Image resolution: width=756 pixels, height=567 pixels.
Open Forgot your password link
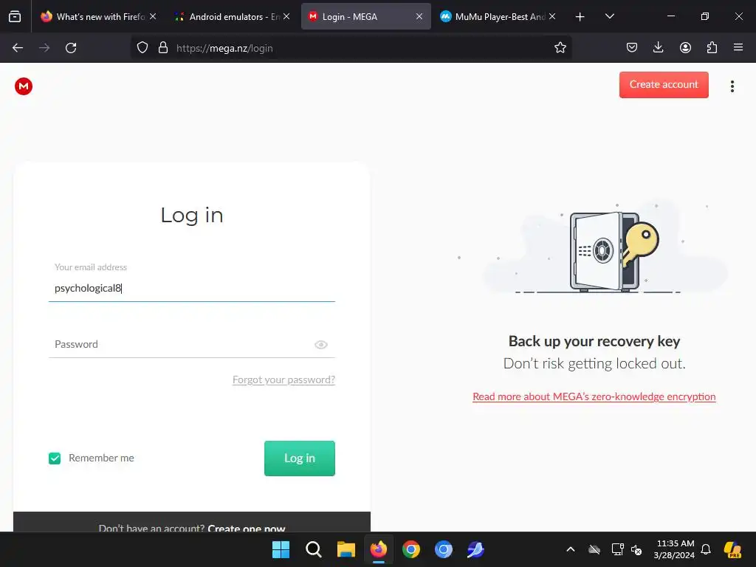tap(283, 379)
